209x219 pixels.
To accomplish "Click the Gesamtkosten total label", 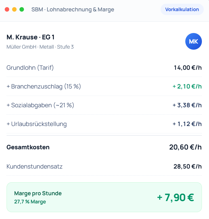I will [x=28, y=147].
